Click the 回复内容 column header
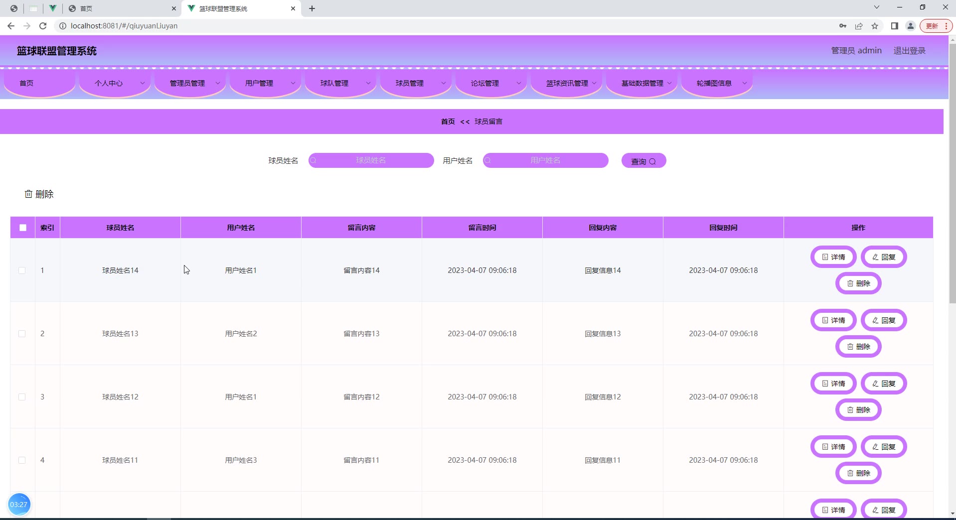The image size is (956, 520). (603, 228)
